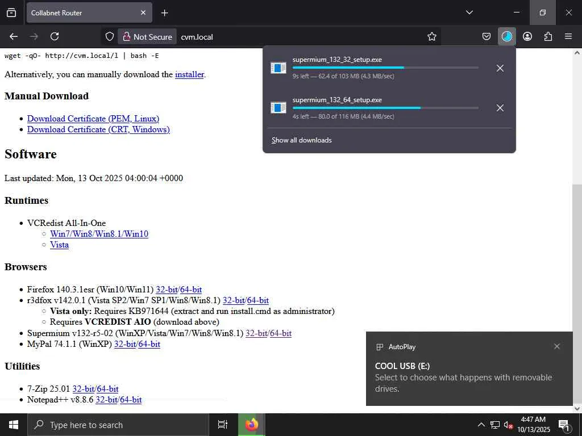The height and width of the screenshot is (436, 582).
Task: Download Certificate PEM for Linux
Action: tap(93, 119)
